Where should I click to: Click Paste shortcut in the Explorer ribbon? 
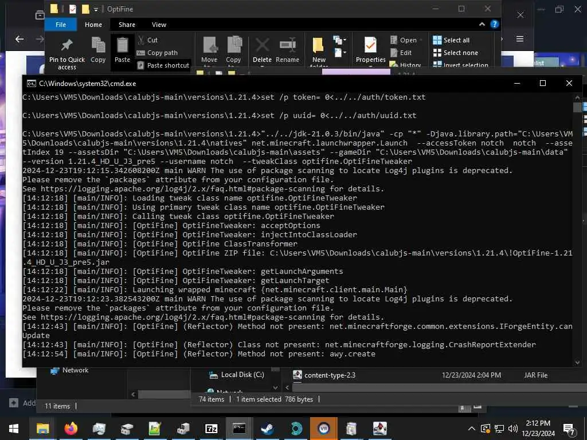(163, 65)
